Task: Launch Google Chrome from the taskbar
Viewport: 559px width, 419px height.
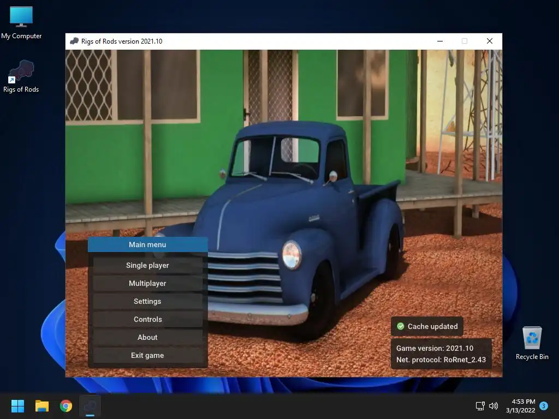Action: point(66,406)
